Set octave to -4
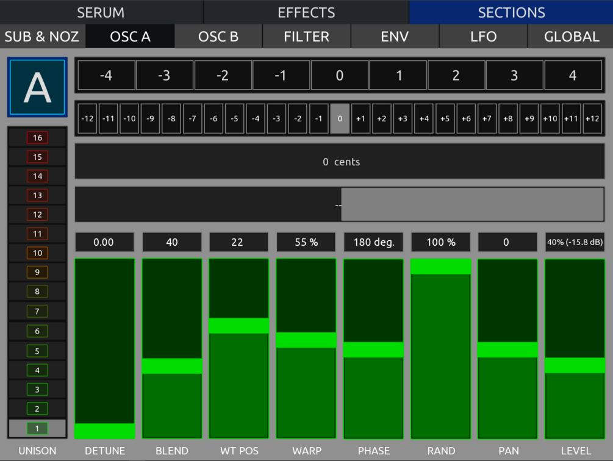 [106, 75]
